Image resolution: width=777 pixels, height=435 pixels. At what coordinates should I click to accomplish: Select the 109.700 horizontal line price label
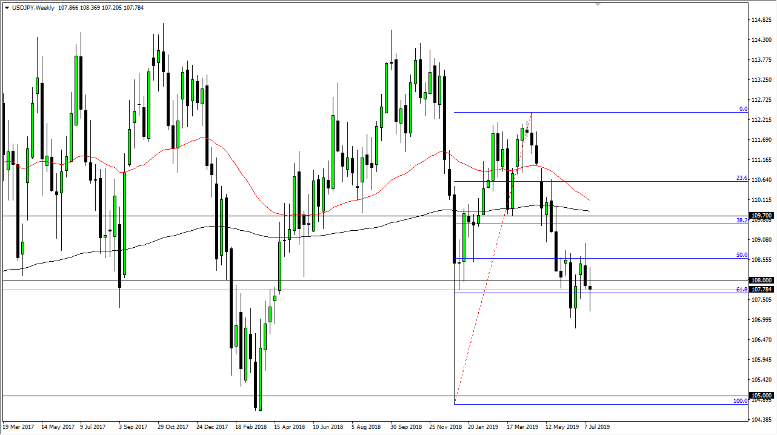[761, 216]
